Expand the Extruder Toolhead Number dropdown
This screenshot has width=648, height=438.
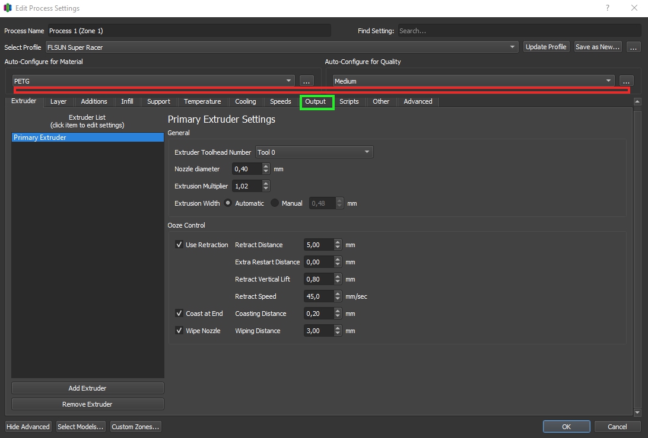(x=314, y=152)
